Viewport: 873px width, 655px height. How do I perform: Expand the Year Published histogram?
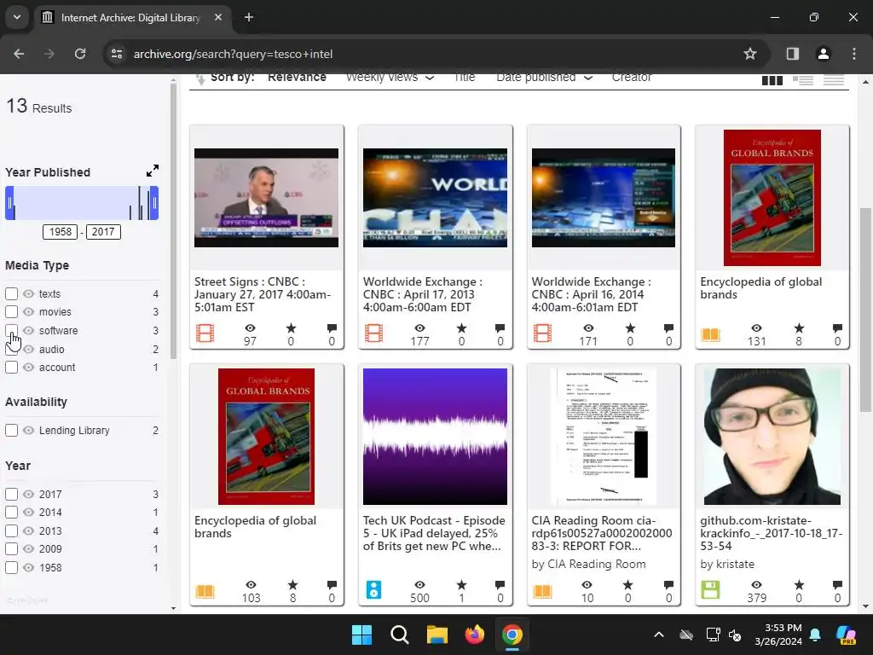click(152, 171)
